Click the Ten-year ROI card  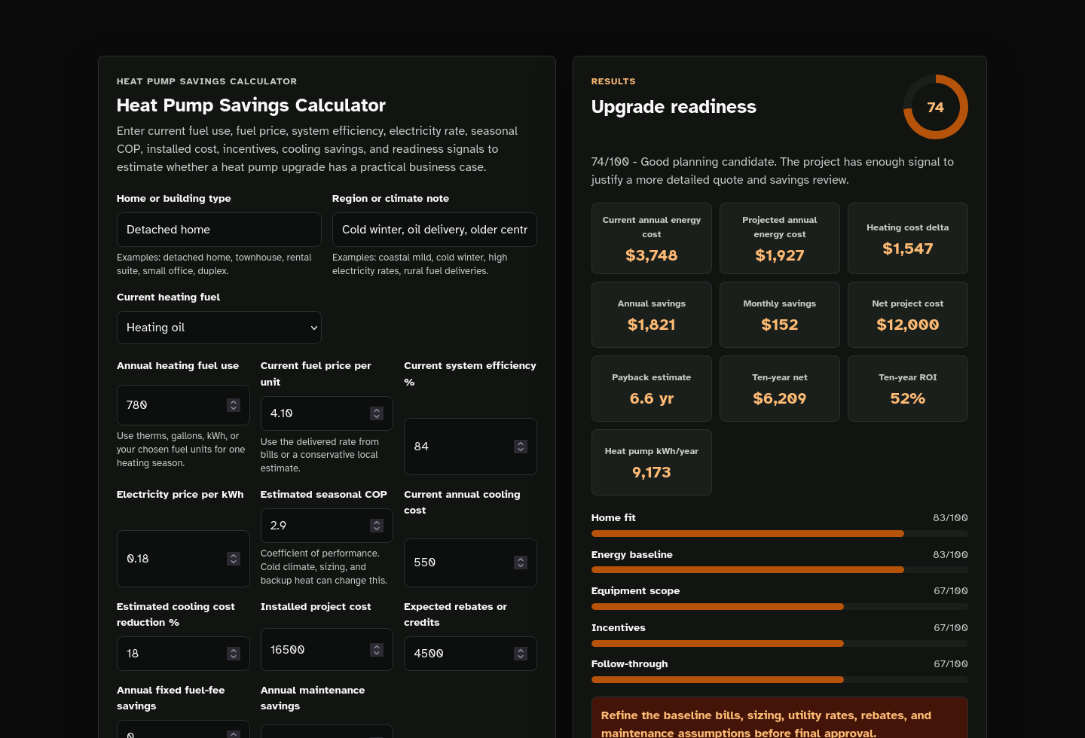(908, 389)
